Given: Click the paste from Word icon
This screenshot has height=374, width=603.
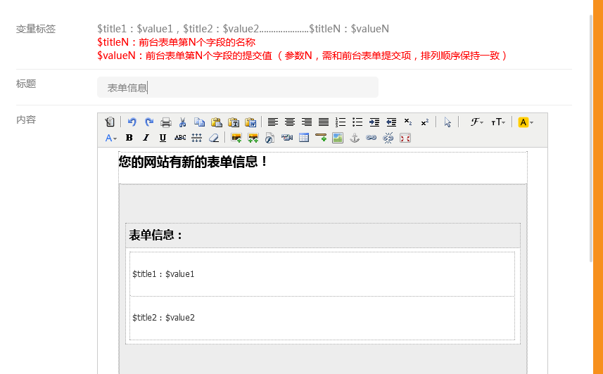Looking at the screenshot, I should click(250, 122).
